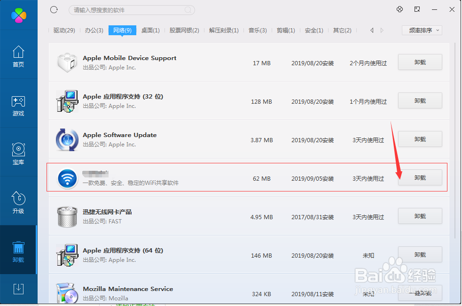Close the software manager window

[x=452, y=9]
